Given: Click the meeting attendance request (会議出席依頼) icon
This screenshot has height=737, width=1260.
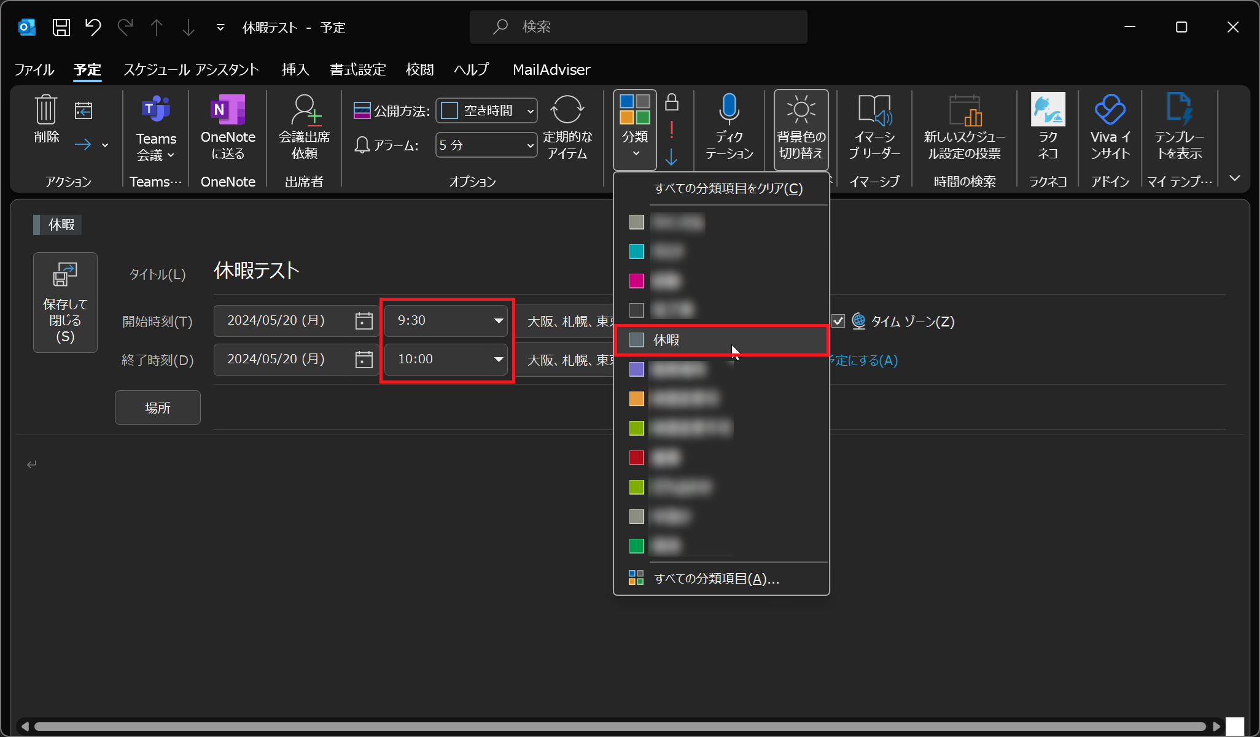Looking at the screenshot, I should (305, 110).
